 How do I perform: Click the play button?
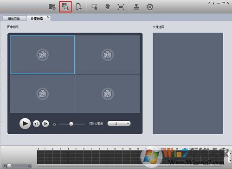pos(25,124)
